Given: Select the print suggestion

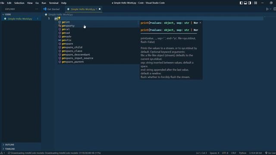Looking at the screenshot, I should (99, 22).
